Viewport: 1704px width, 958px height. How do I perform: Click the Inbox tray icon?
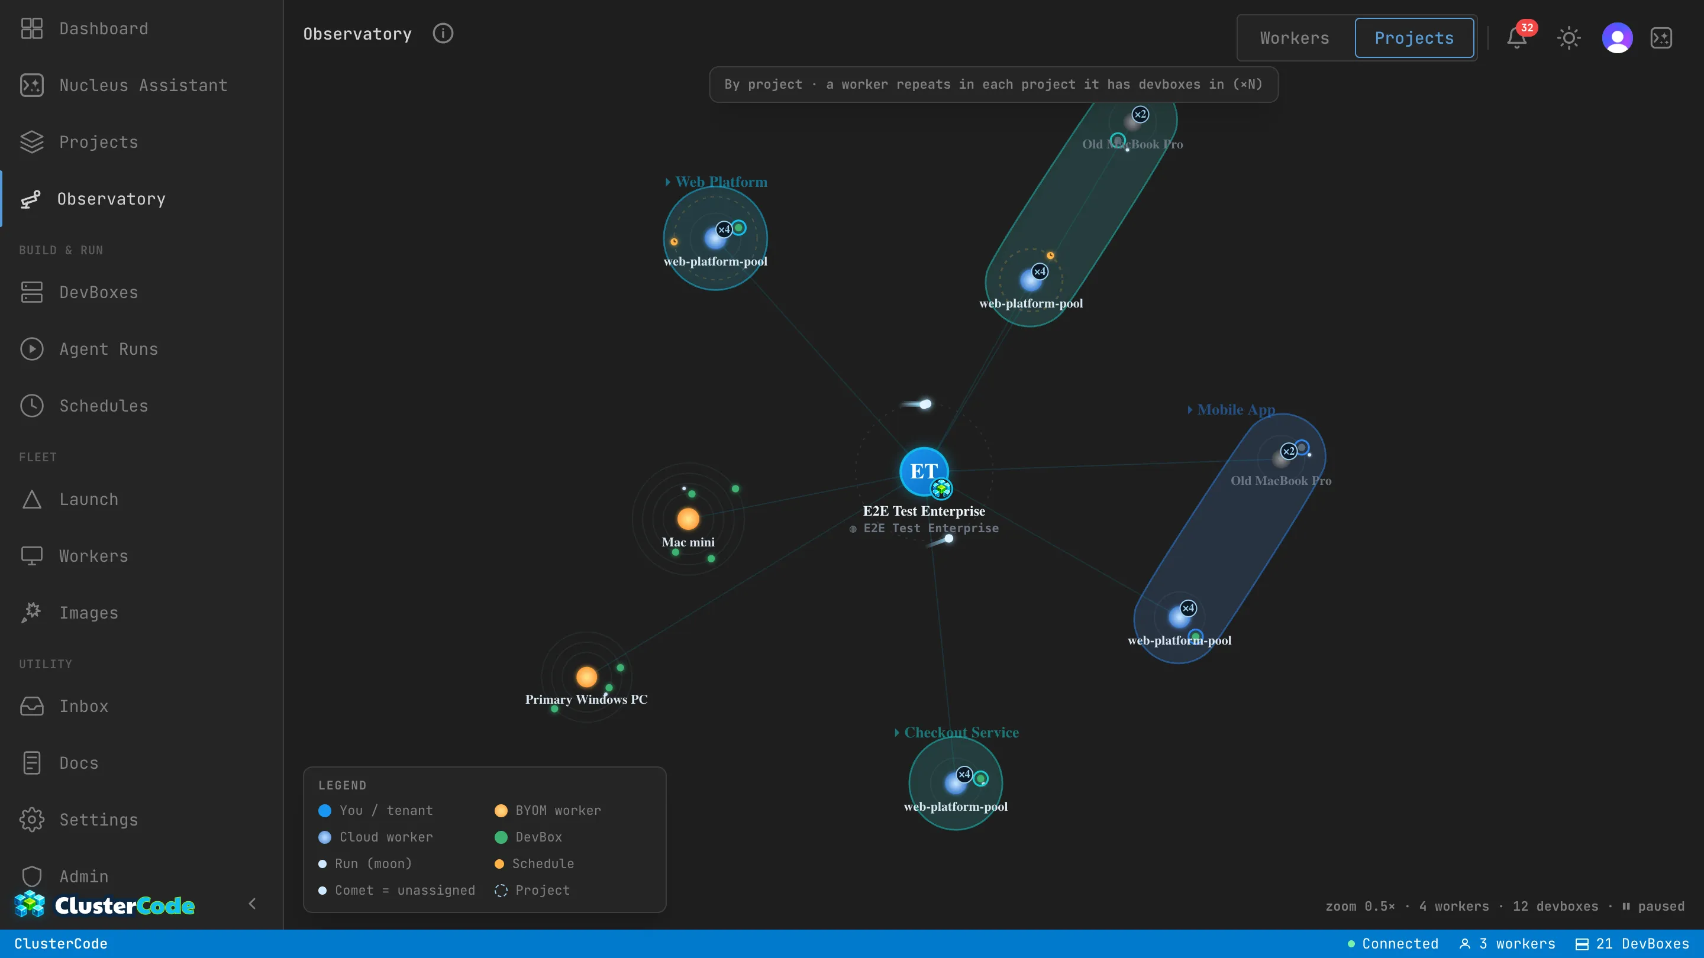point(31,706)
